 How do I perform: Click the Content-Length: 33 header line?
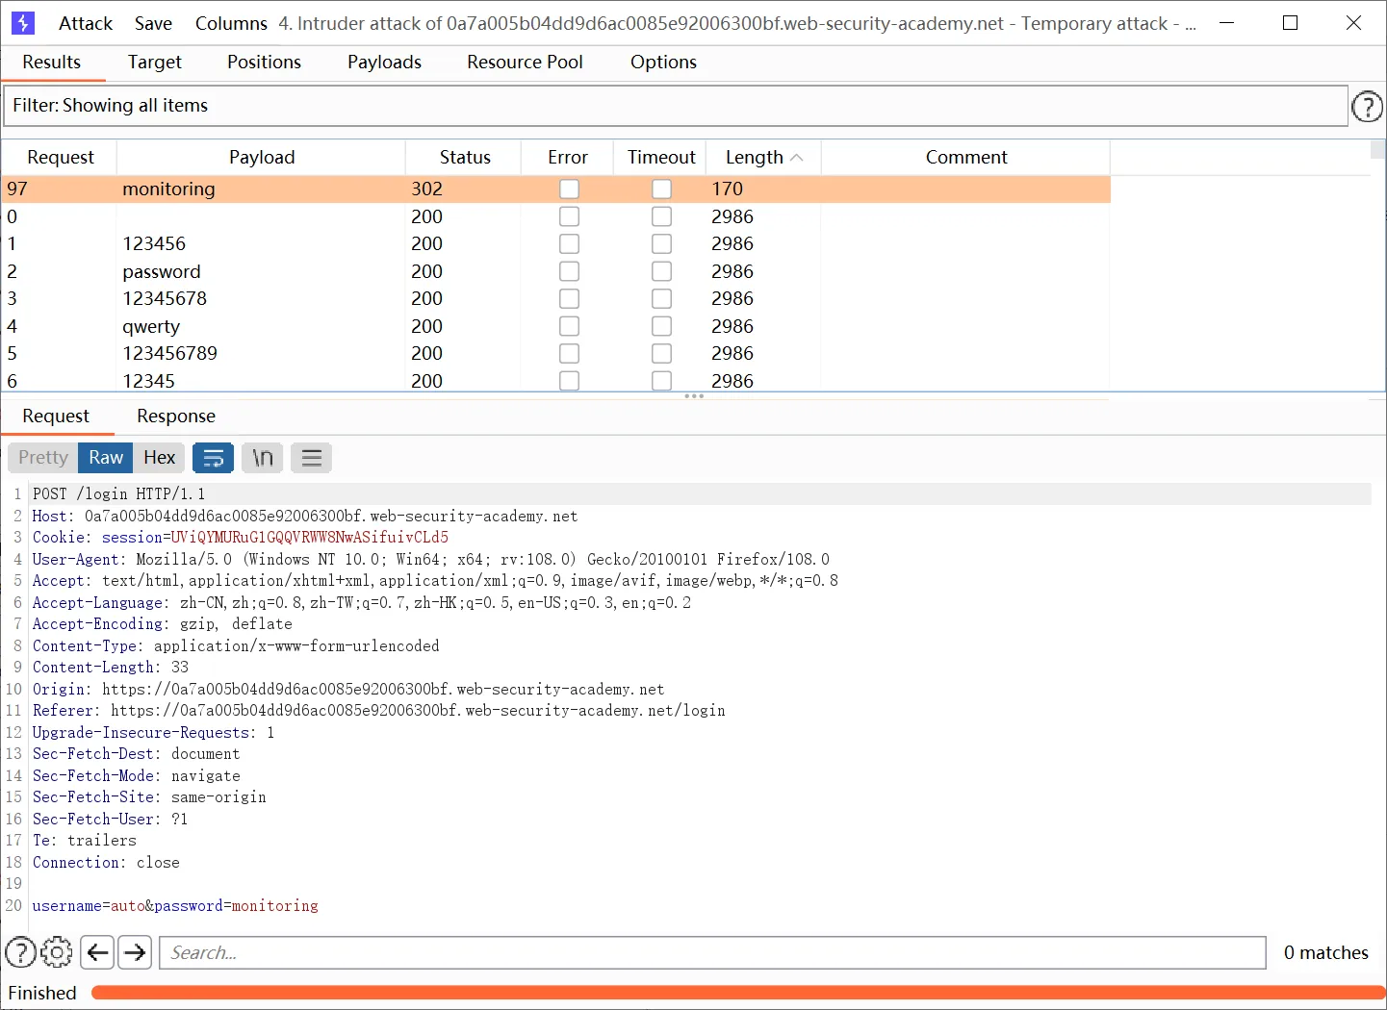point(111,668)
